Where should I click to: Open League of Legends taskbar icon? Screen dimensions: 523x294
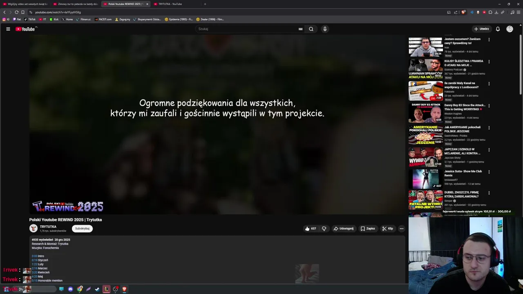[106, 289]
